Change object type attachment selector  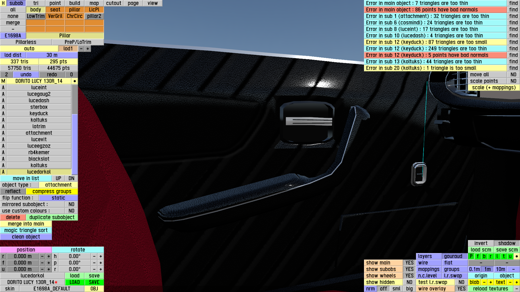pyautogui.click(x=58, y=185)
